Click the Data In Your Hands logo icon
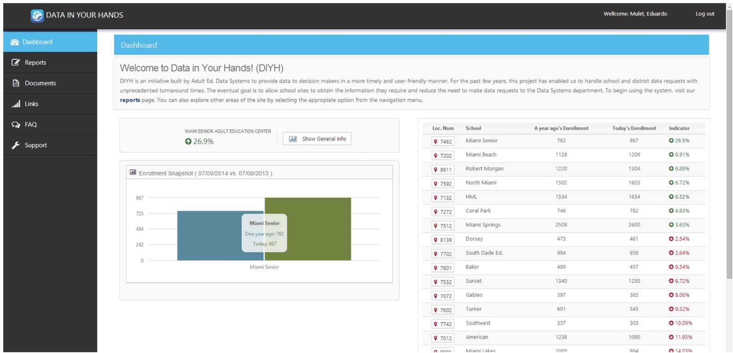733x353 pixels. pos(37,16)
